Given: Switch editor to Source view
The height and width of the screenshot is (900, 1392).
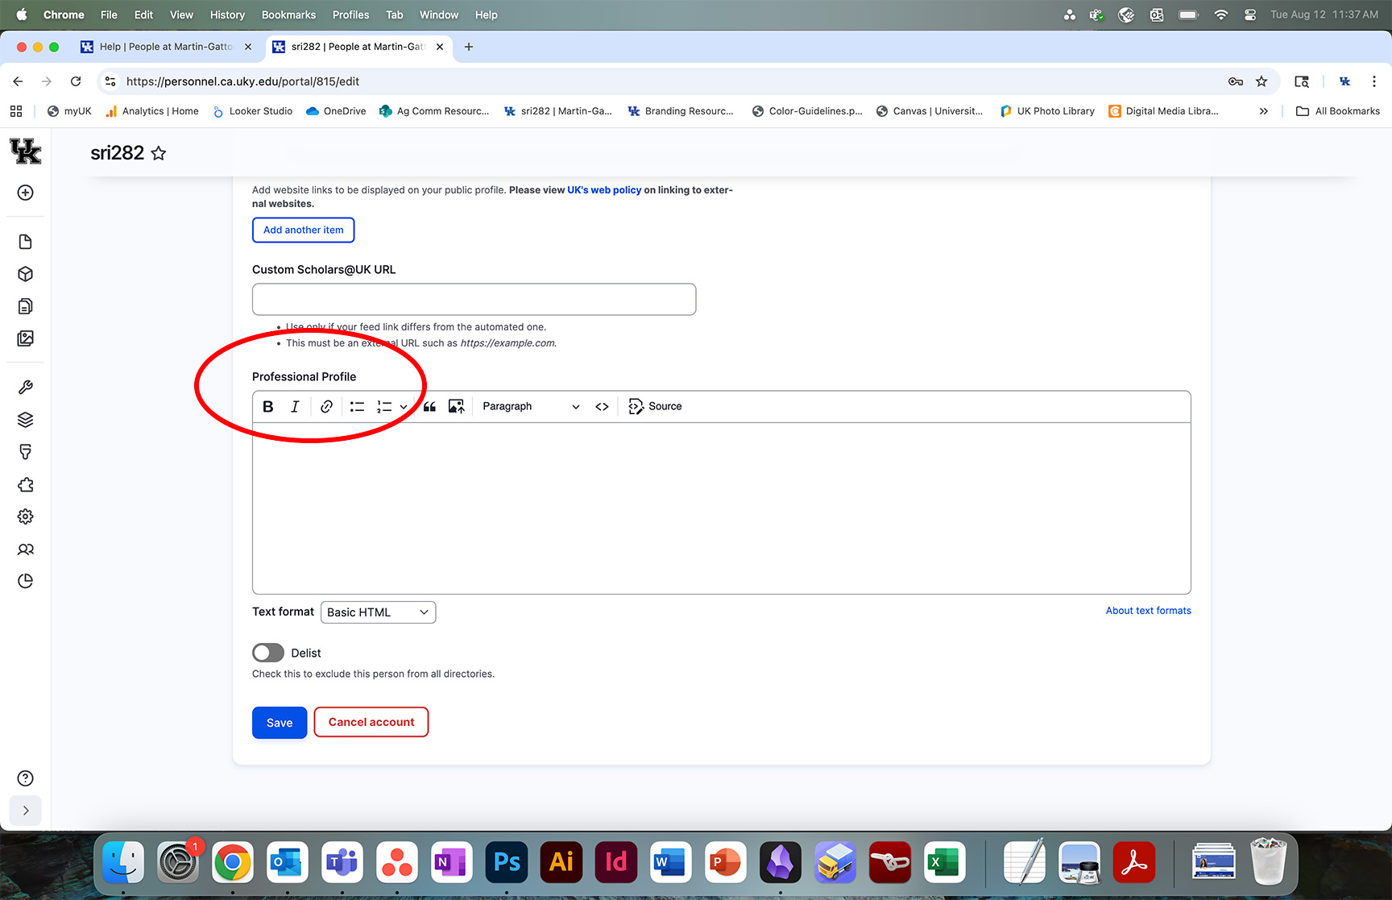Looking at the screenshot, I should coord(655,407).
